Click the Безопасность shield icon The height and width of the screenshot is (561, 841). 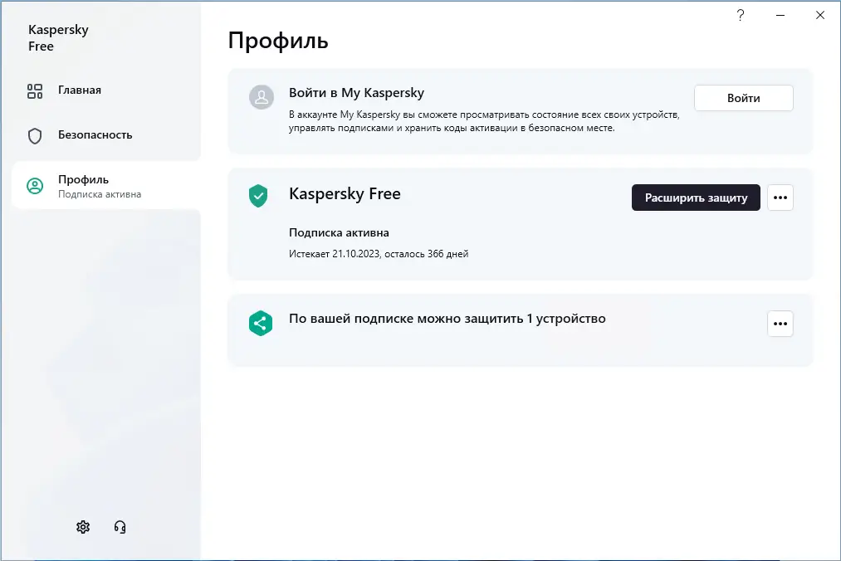coord(35,135)
